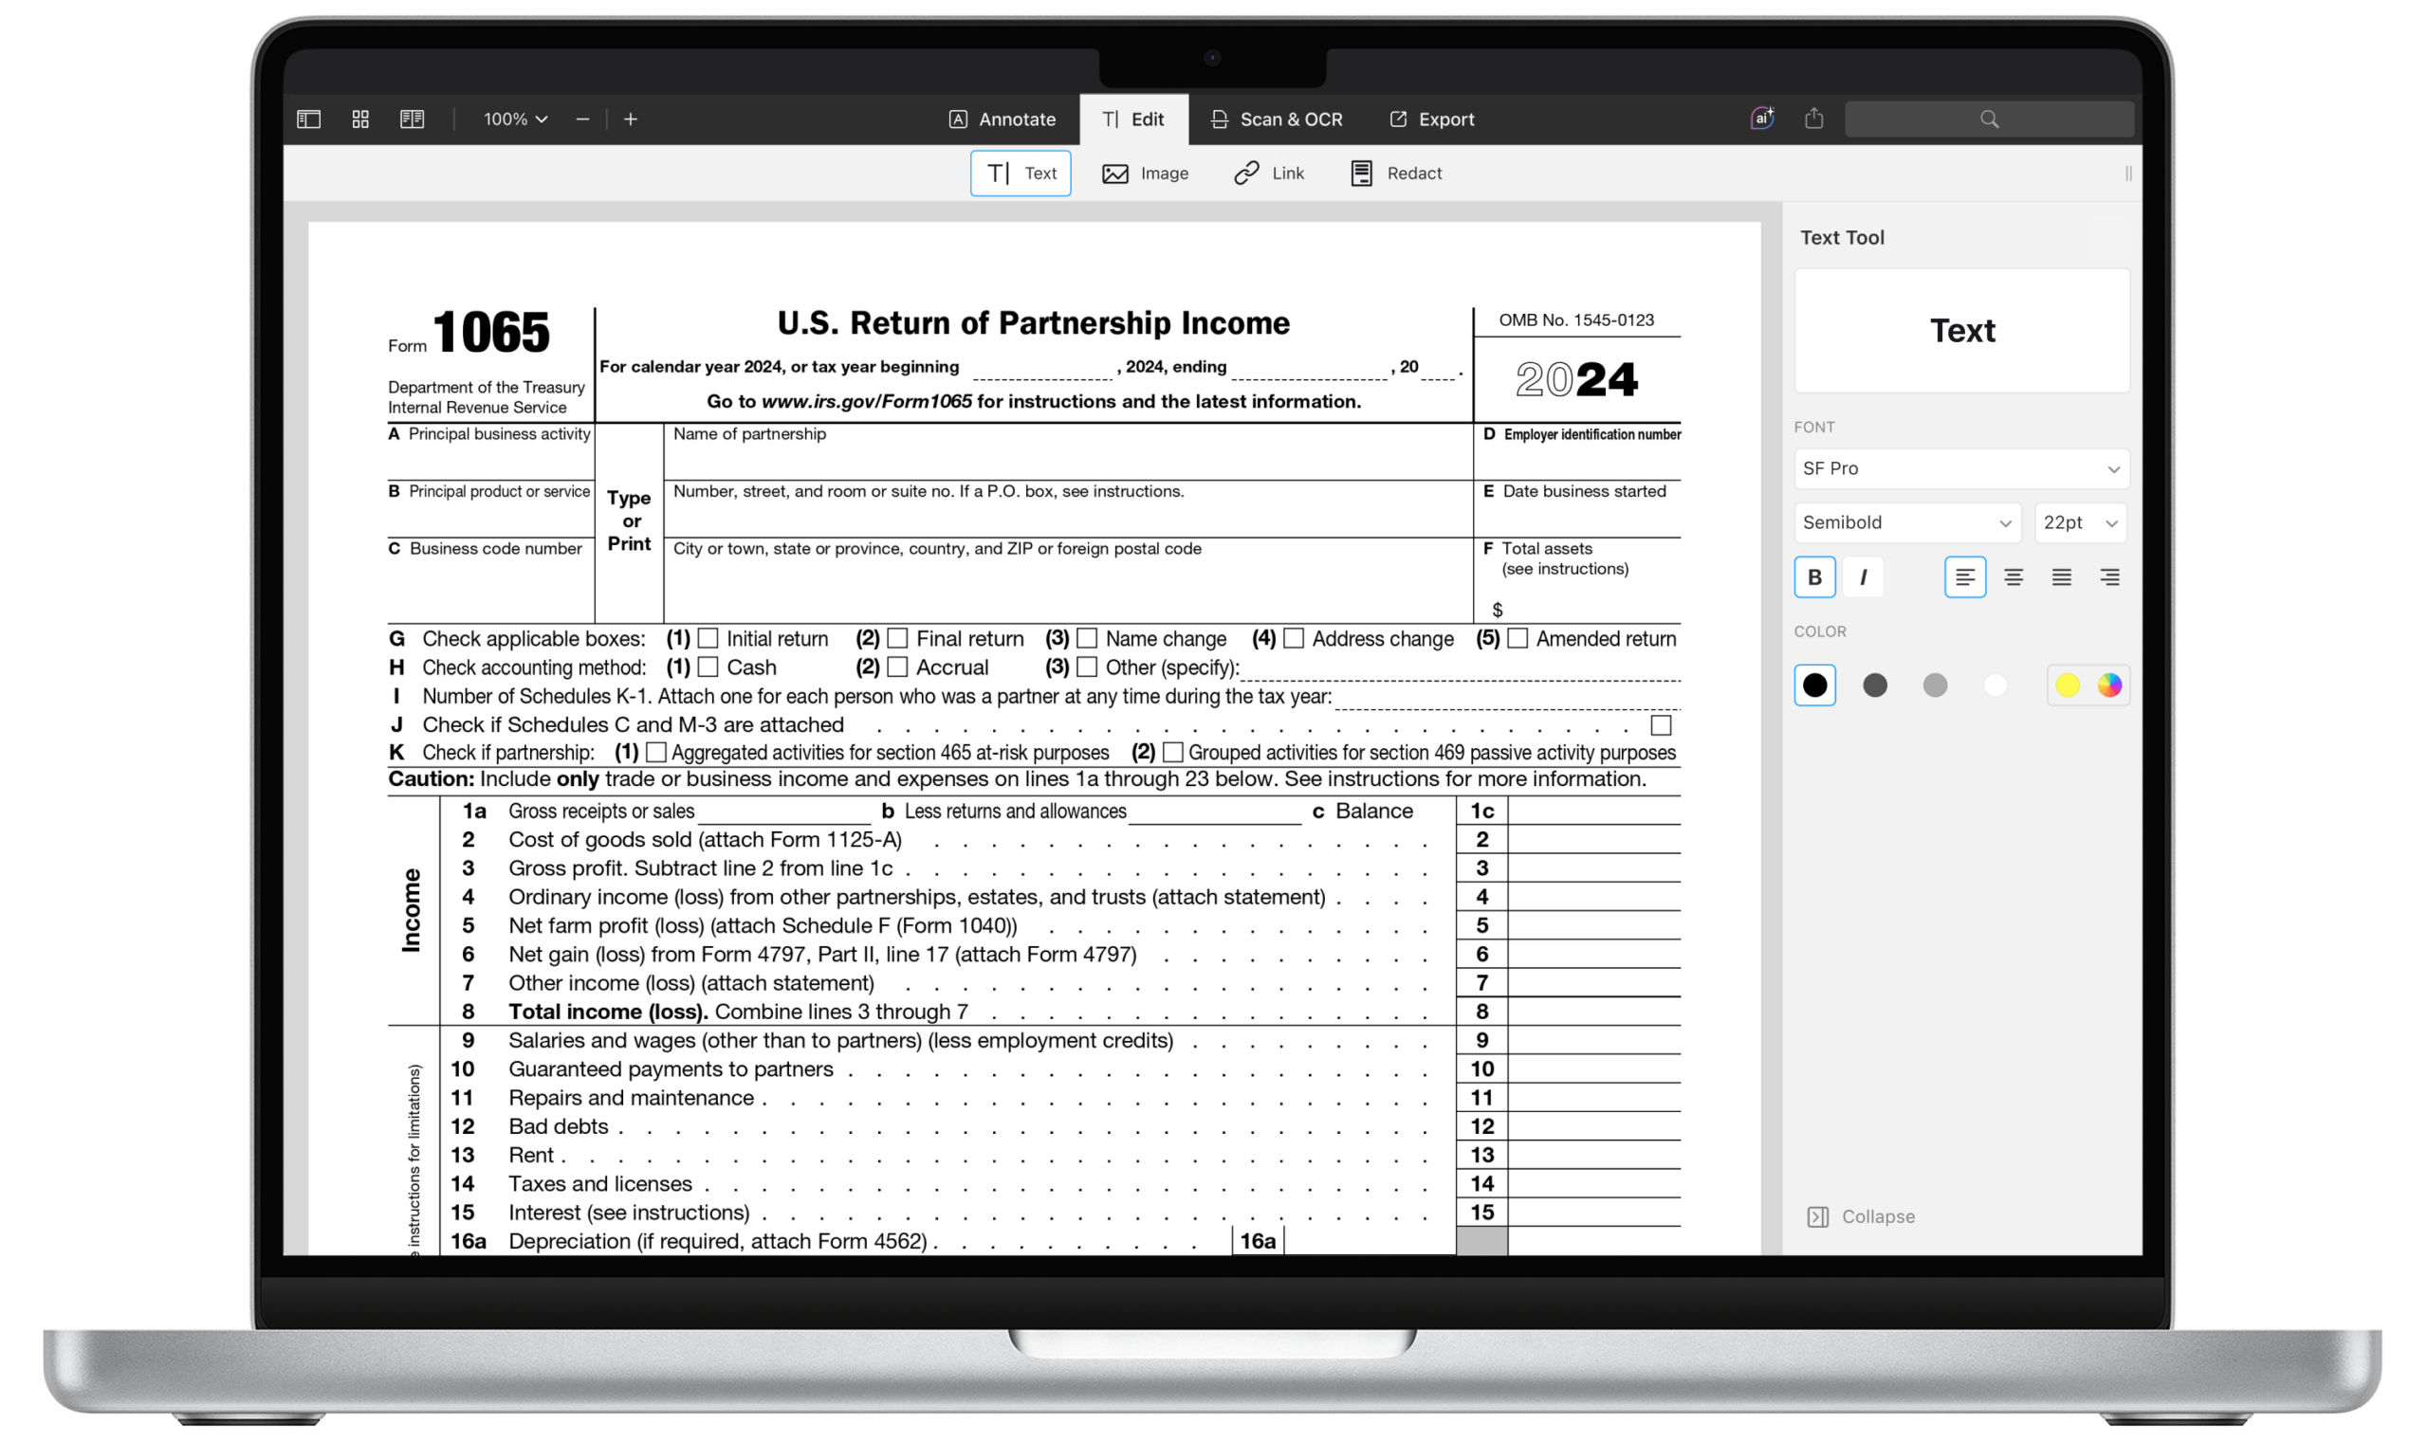
Task: Open the Scan & OCR tab
Action: (1277, 119)
